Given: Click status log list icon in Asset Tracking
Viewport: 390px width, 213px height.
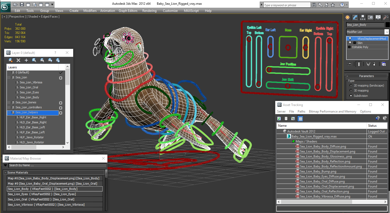Looking at the screenshot, I should [286, 119].
